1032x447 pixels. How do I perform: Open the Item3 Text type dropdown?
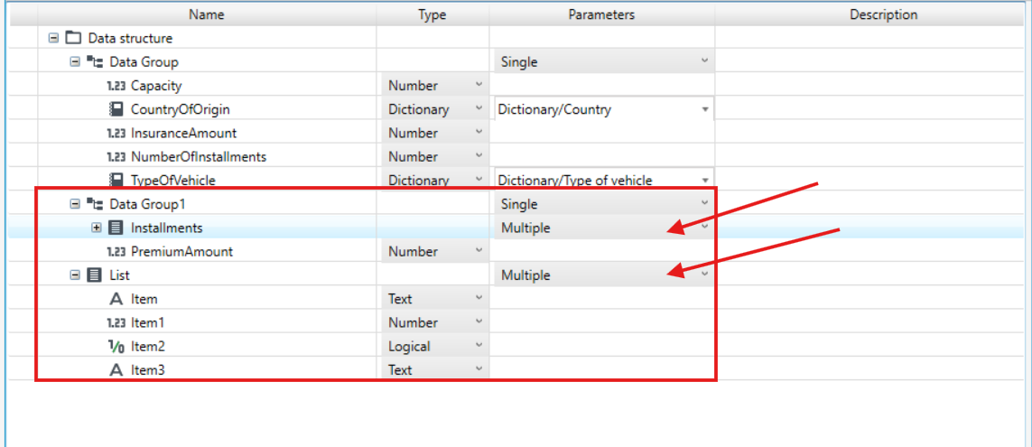pyautogui.click(x=435, y=370)
